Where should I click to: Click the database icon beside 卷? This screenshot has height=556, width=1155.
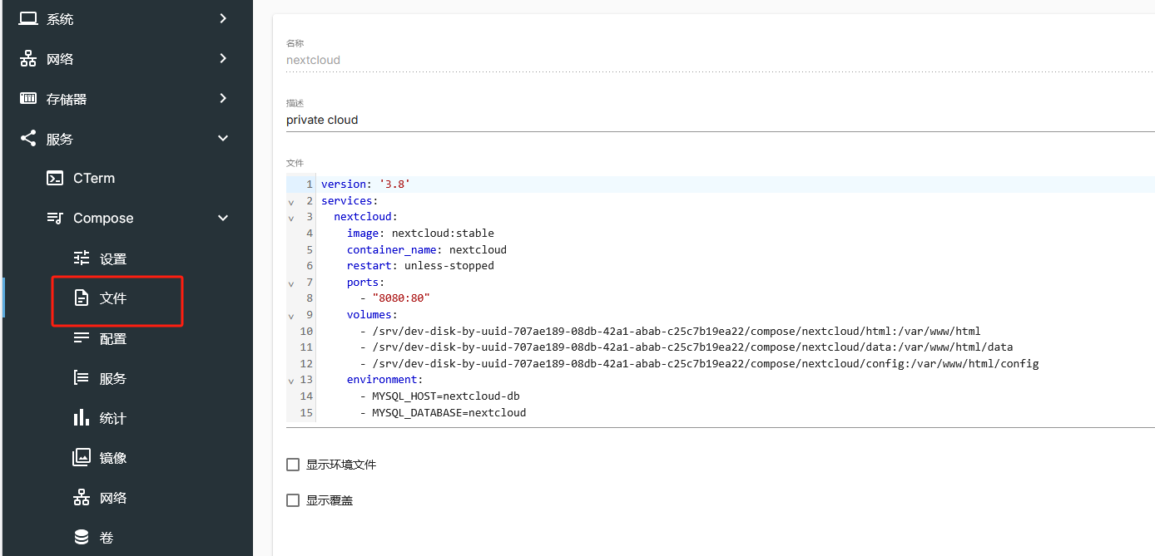[82, 537]
